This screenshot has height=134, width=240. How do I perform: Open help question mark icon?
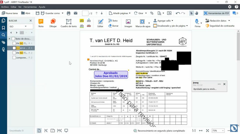pos(236,7)
